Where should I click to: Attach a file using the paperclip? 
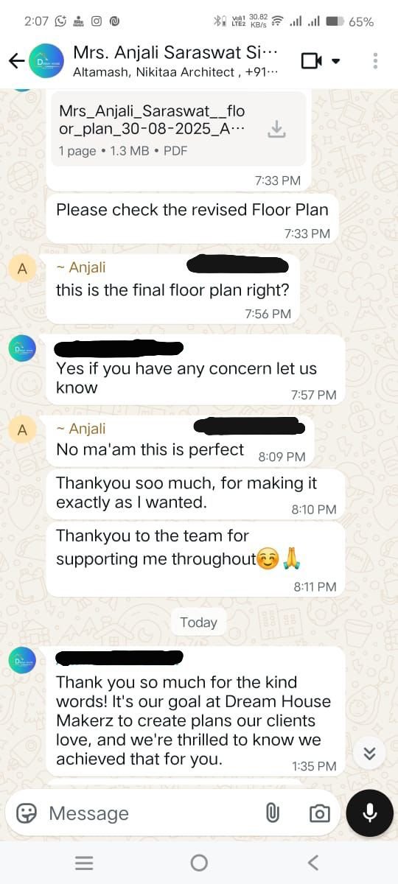[x=272, y=813]
